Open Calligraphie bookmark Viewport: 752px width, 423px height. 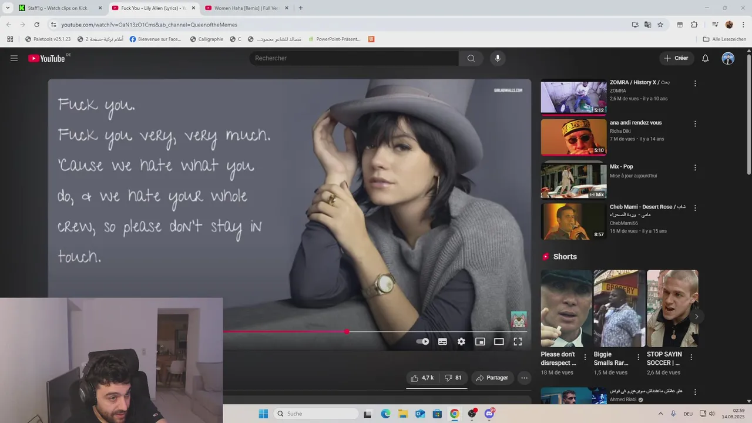(x=206, y=39)
